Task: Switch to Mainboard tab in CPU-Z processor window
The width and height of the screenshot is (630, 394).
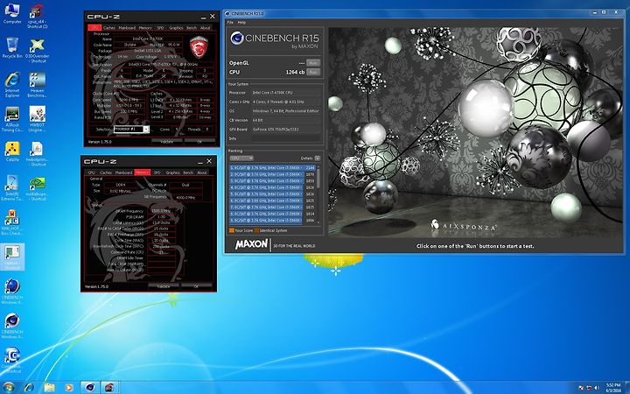Action: pyautogui.click(x=127, y=28)
